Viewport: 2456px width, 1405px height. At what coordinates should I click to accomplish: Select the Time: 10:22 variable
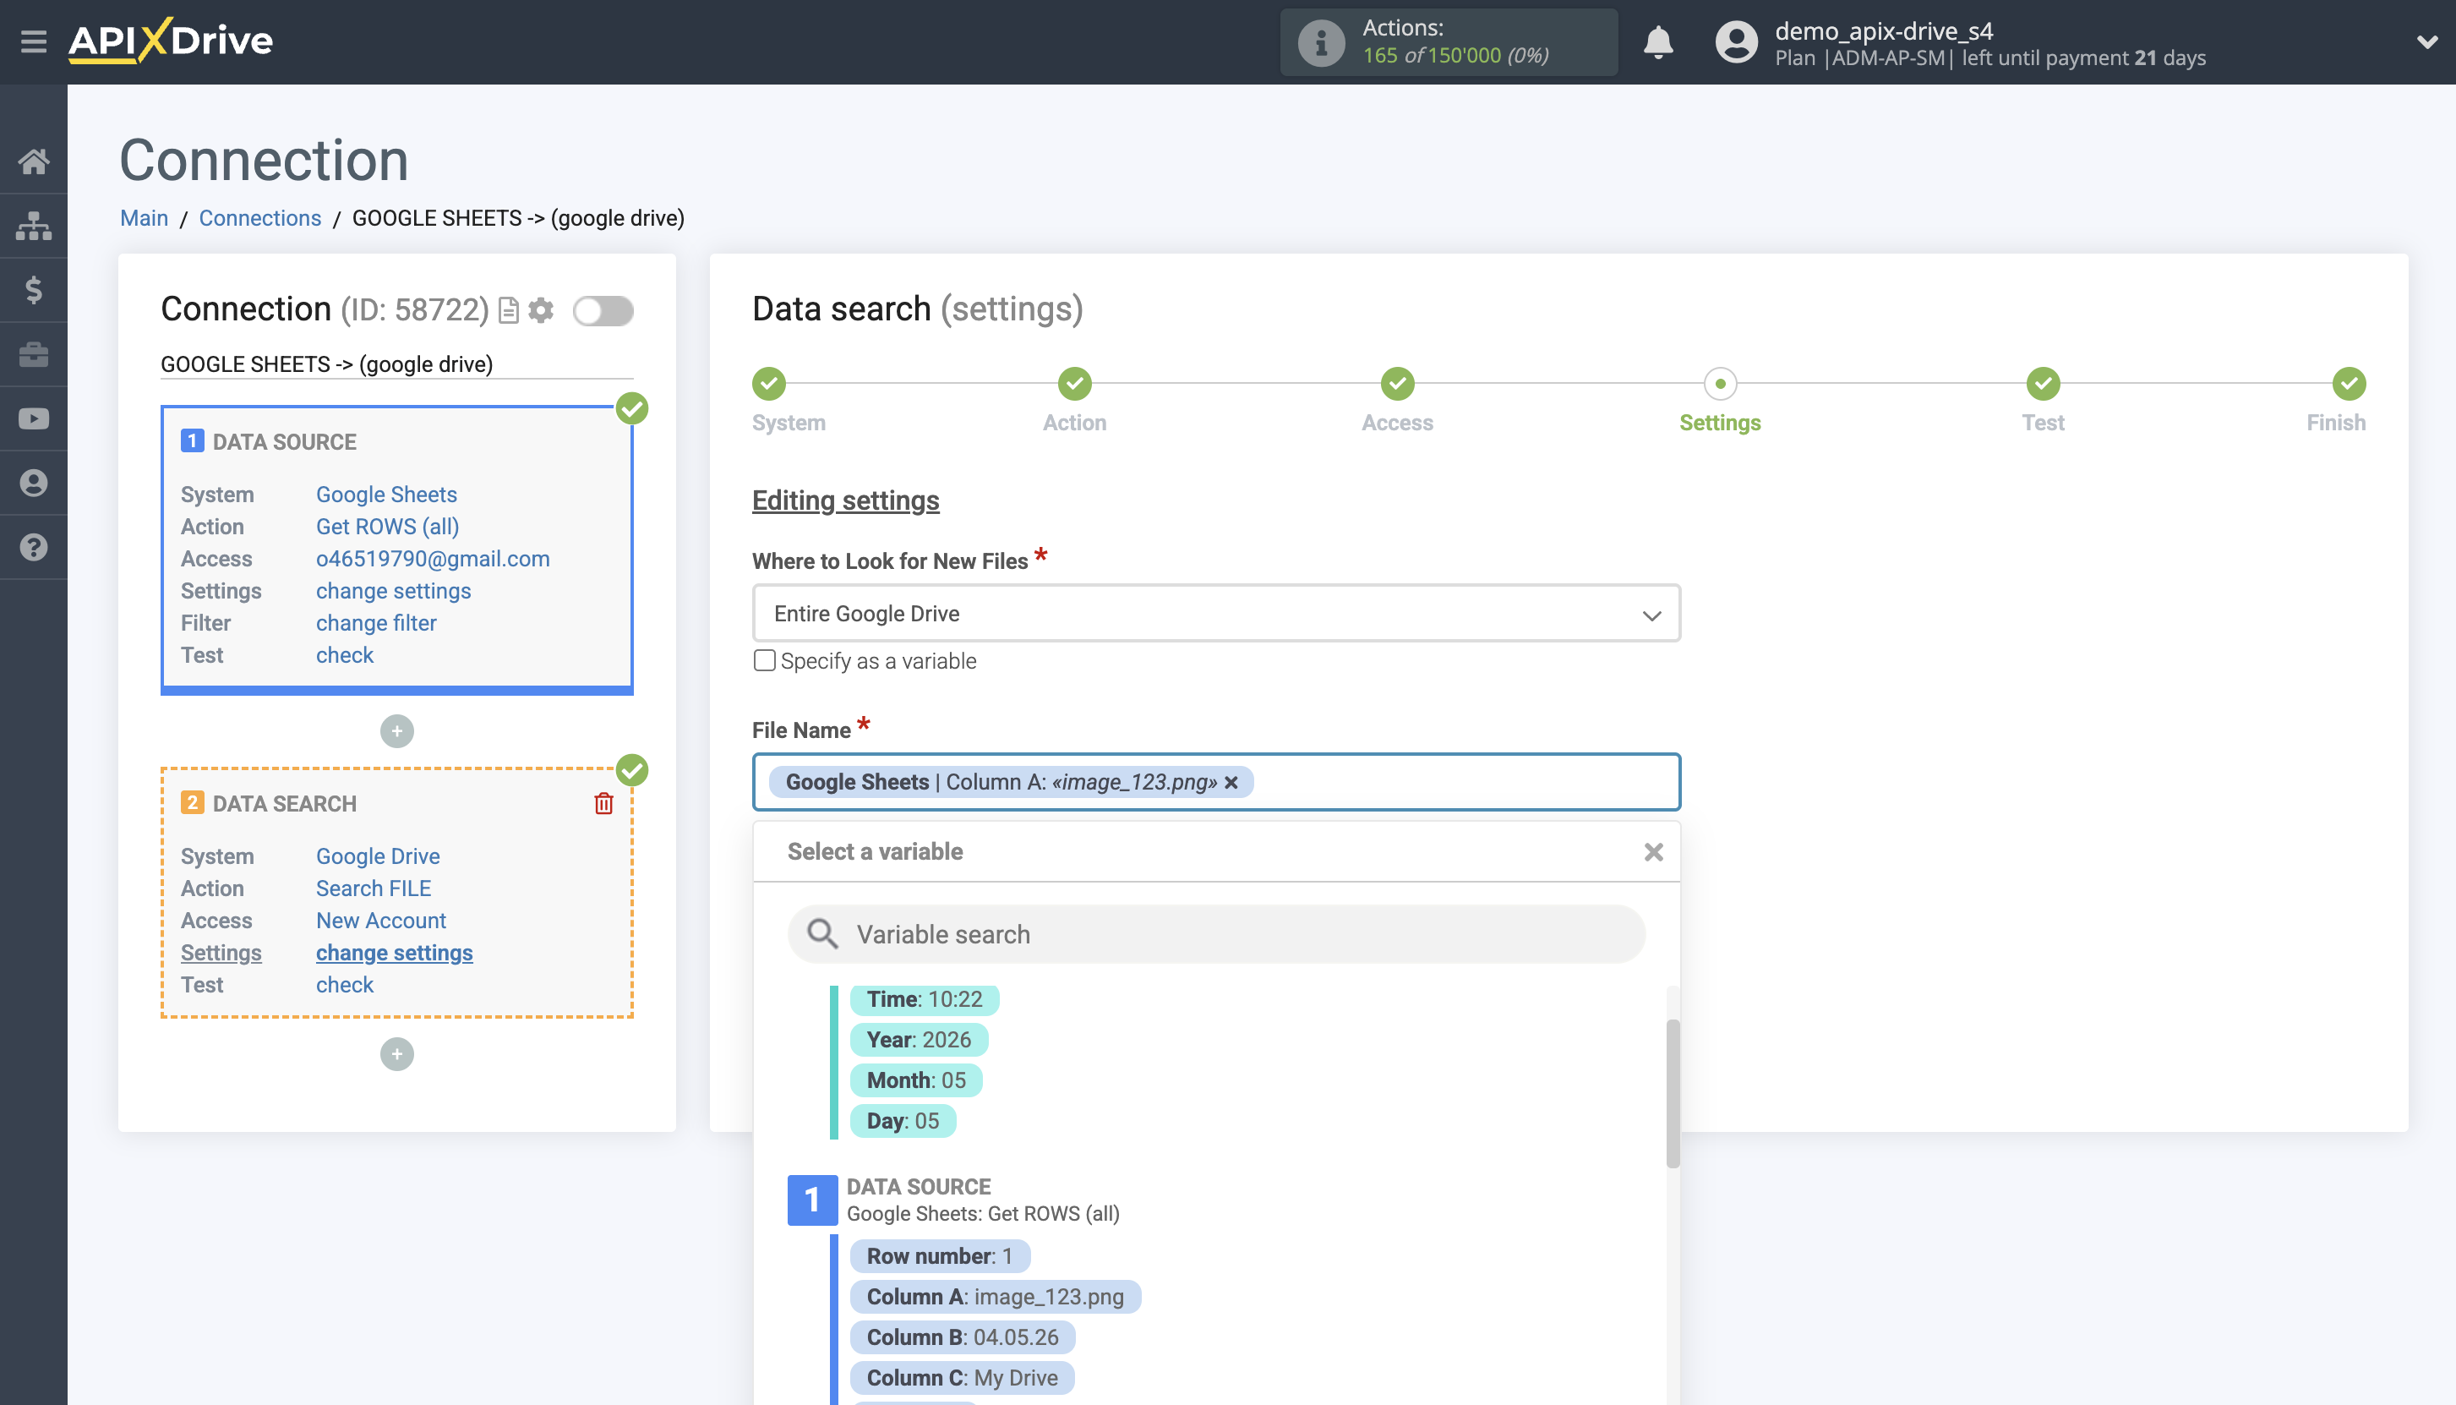pos(923,998)
